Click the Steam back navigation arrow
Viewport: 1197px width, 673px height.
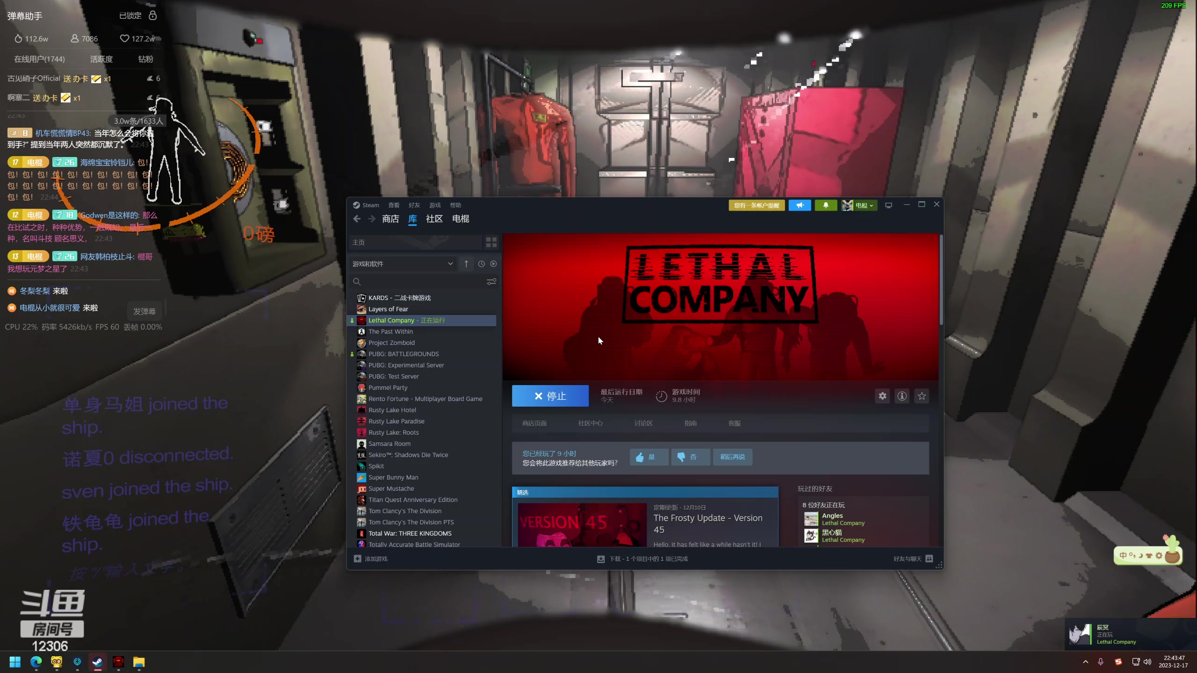pos(357,219)
